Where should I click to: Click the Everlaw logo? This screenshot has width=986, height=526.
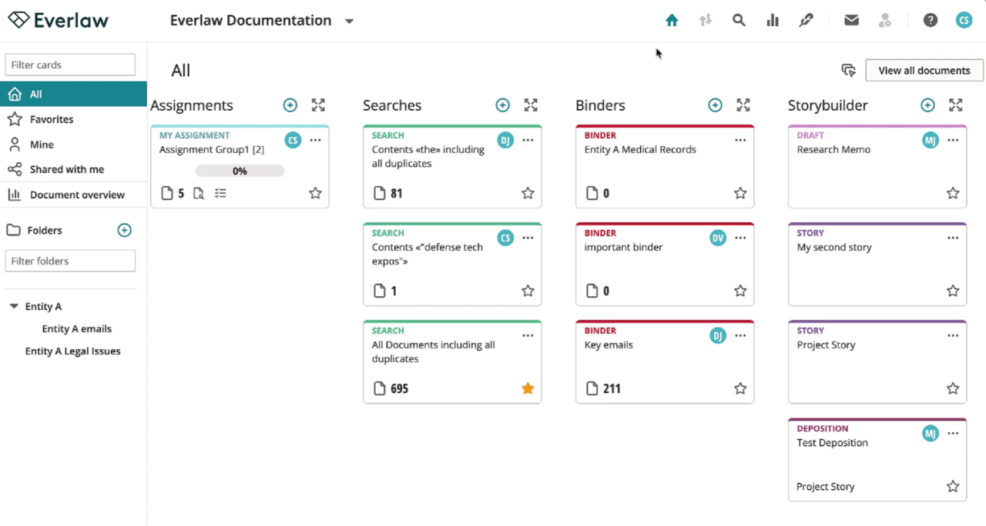pos(59,21)
